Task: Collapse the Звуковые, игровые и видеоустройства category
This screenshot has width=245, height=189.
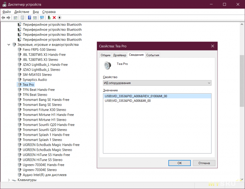Action: tap(9, 45)
